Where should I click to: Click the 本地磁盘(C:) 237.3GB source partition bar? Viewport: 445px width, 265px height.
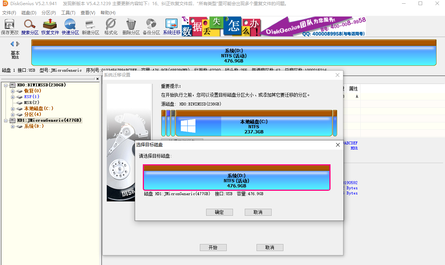(x=254, y=123)
